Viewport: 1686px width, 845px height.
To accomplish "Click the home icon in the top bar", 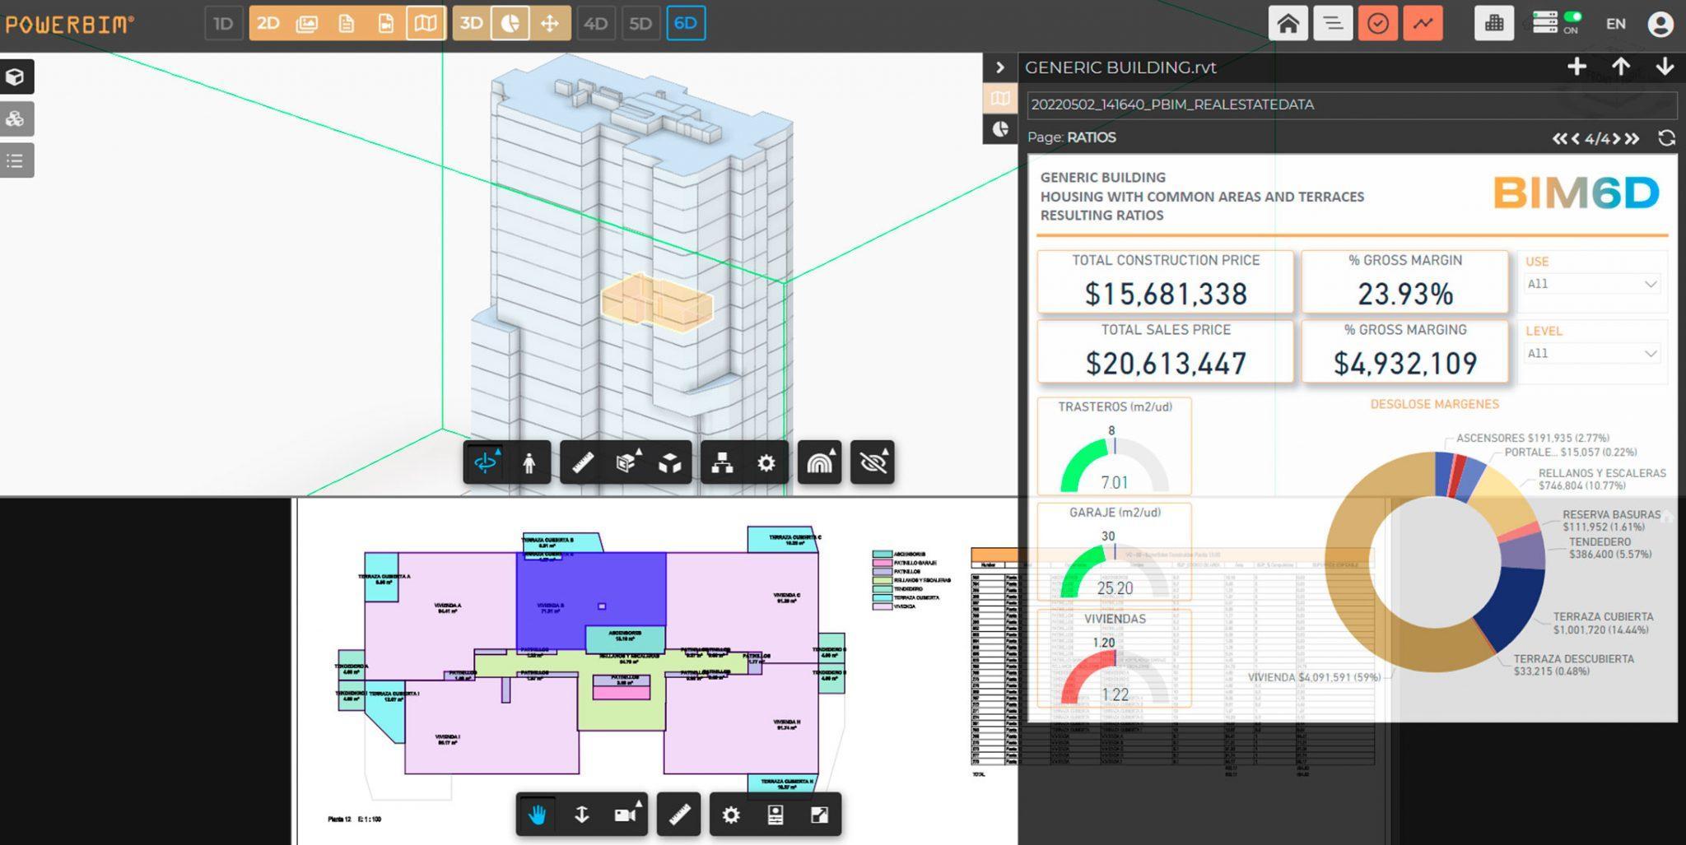I will click(1289, 22).
